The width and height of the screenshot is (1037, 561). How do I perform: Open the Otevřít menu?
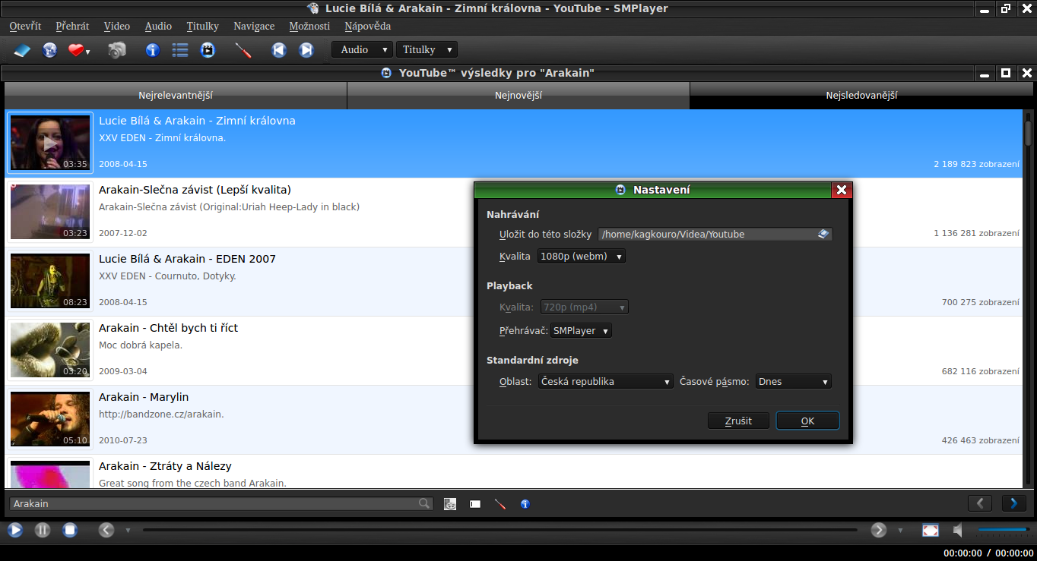(25, 26)
